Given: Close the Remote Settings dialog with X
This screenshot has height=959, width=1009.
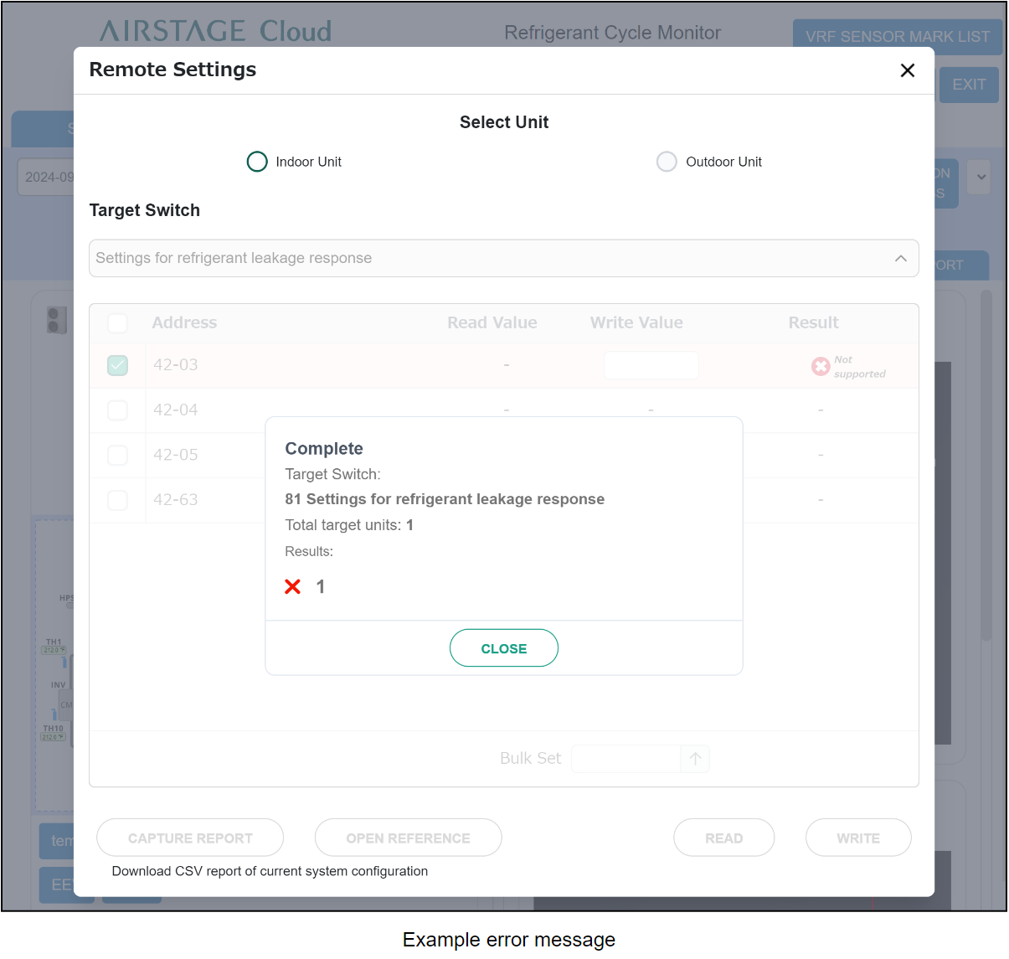Looking at the screenshot, I should 907,70.
